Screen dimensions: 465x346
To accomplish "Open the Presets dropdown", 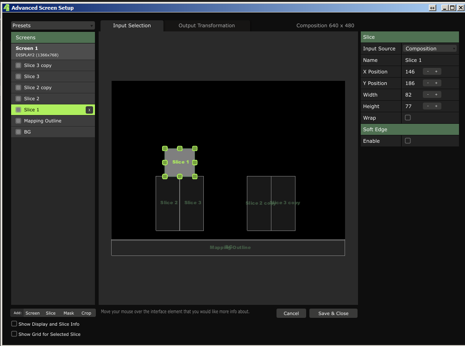I will pos(53,26).
